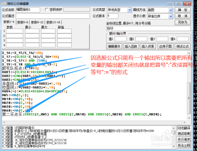Click the 确定 button
The width and height of the screenshot is (197, 151).
pos(182,10)
